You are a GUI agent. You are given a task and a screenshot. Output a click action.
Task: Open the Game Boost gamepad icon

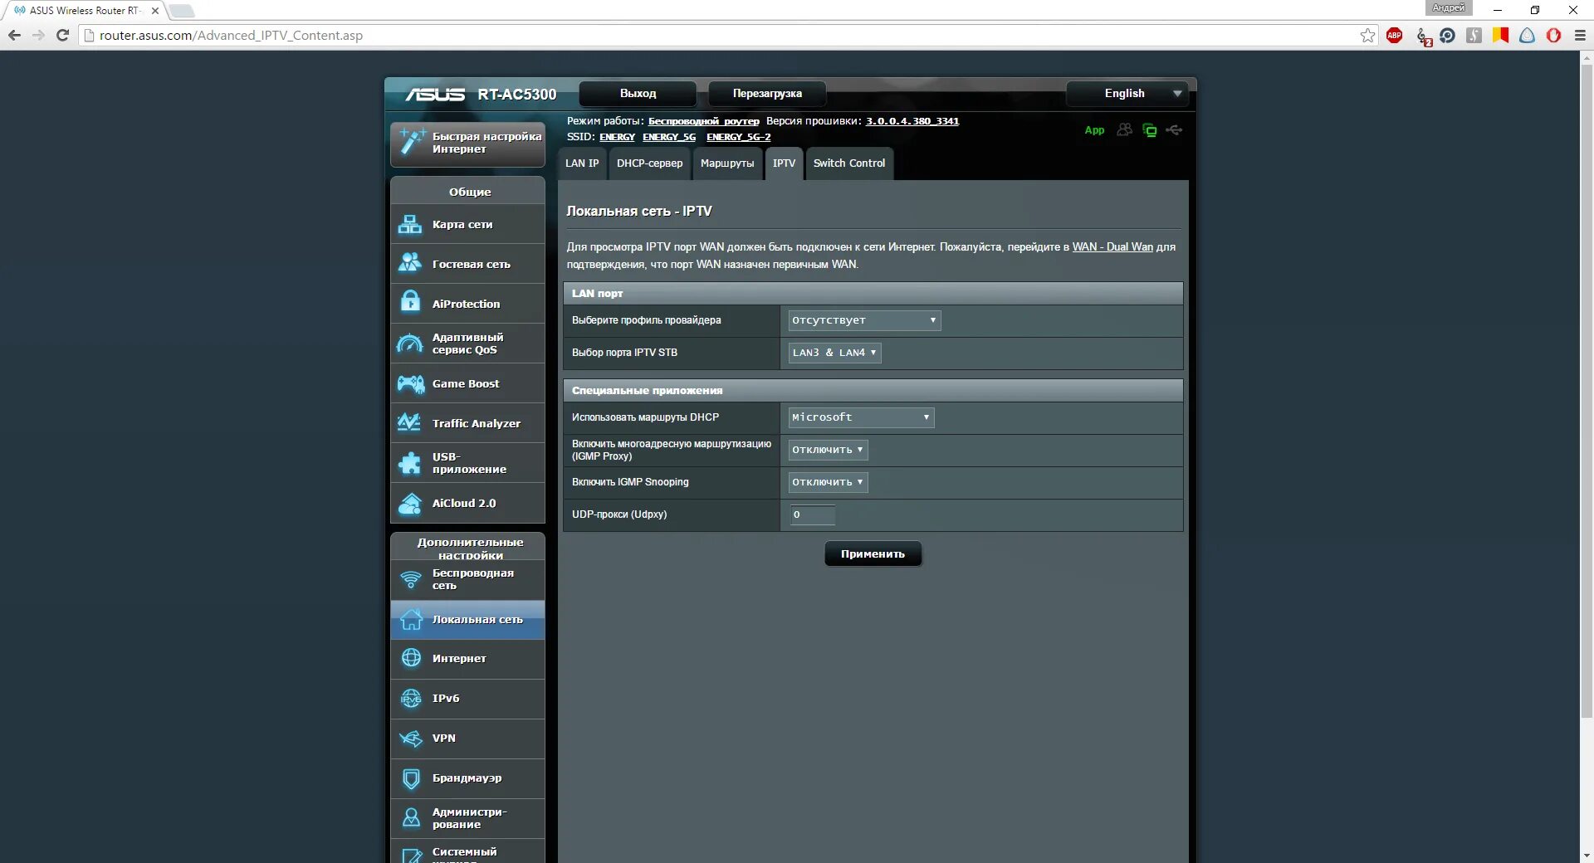(x=410, y=383)
